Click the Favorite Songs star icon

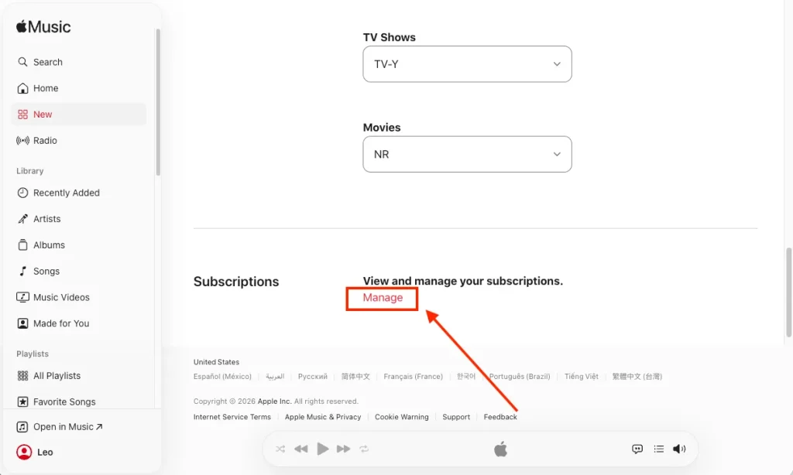(22, 402)
